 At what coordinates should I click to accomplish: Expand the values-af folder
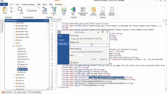(14, 75)
